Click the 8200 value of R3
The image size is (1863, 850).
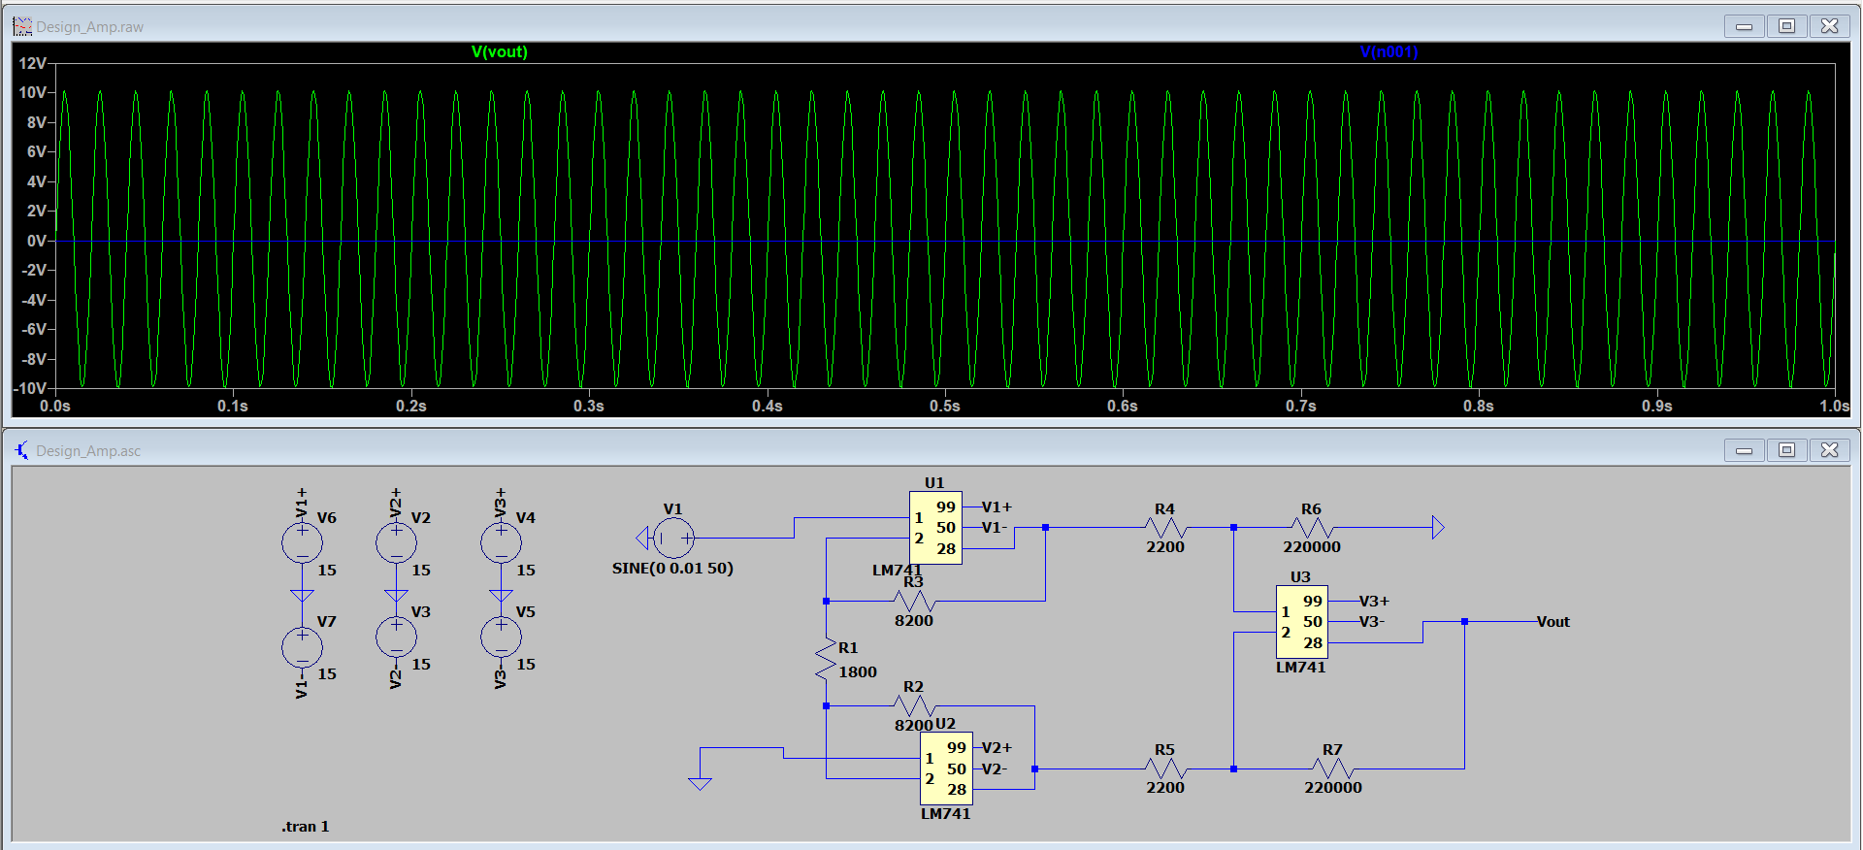913,621
